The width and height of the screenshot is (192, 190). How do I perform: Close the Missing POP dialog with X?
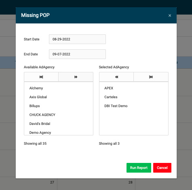[170, 16]
